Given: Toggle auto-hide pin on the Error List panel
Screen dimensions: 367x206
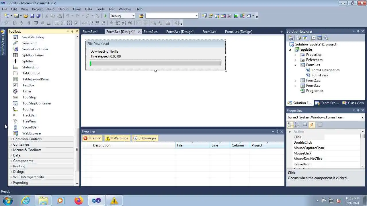Looking at the screenshot, I should coord(277,132).
